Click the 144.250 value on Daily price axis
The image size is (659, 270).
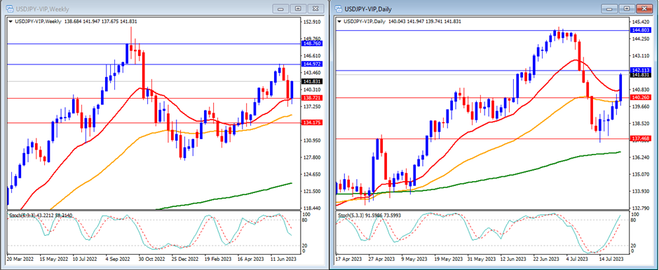(x=641, y=39)
